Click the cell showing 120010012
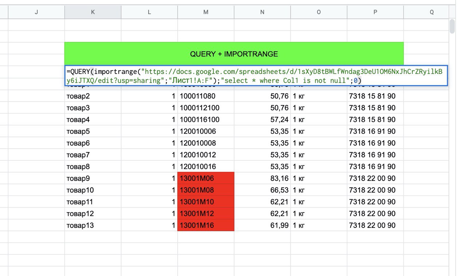Screen dimensions: 466x276 tap(206, 155)
